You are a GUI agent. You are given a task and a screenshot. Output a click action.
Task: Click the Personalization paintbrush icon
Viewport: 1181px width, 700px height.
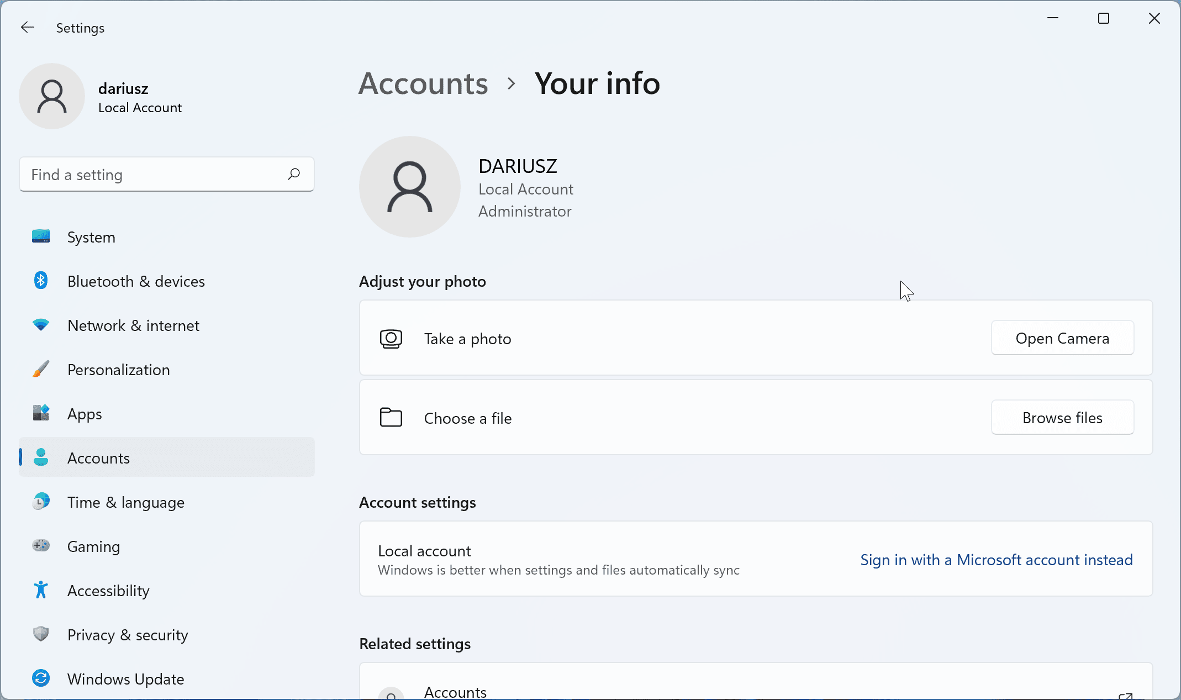pyautogui.click(x=41, y=369)
